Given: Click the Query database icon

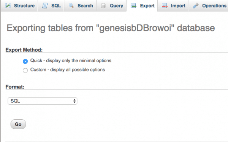Looking at the screenshot, I should [103, 6].
